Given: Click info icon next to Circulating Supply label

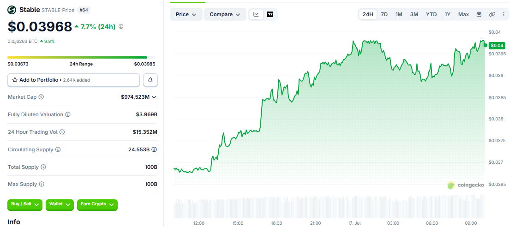Looking at the screenshot, I should point(58,149).
